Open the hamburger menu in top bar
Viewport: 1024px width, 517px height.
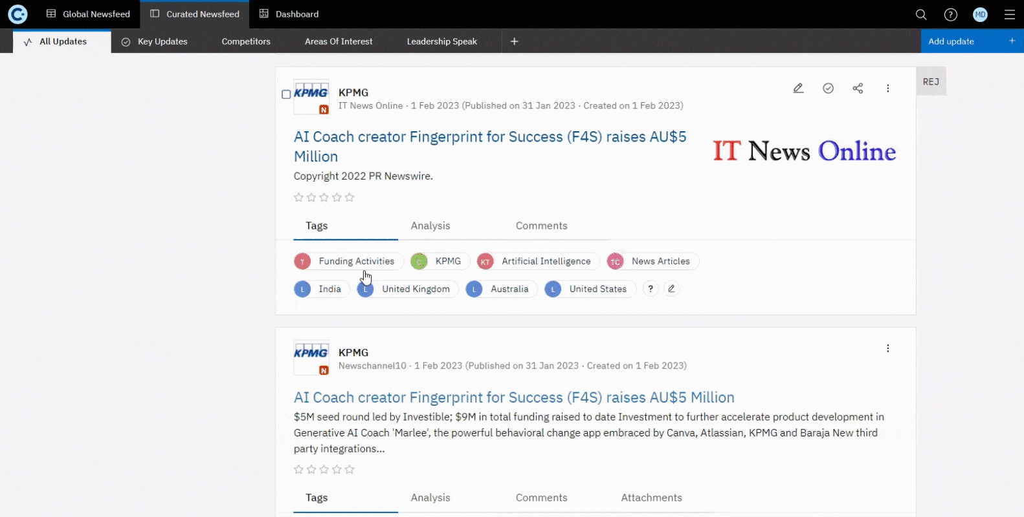click(1010, 14)
